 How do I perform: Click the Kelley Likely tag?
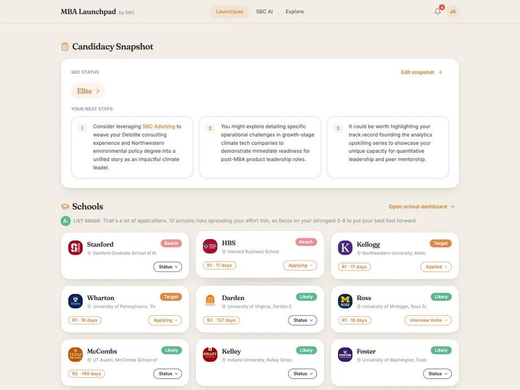(307, 350)
